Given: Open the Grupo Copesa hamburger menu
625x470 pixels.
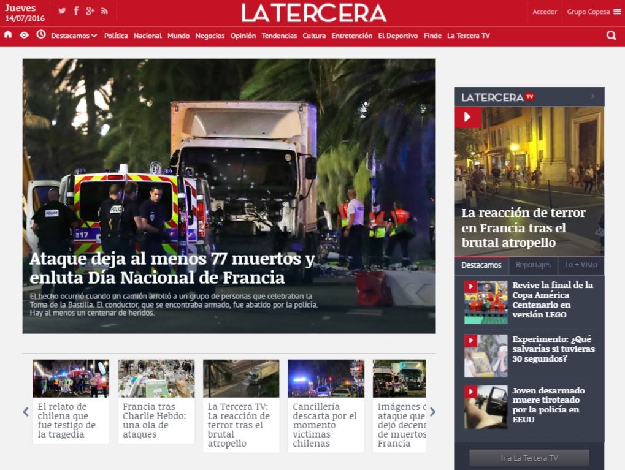Looking at the screenshot, I should point(617,12).
